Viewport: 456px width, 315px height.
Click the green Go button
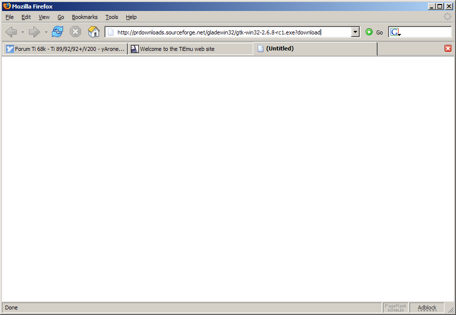click(x=374, y=32)
